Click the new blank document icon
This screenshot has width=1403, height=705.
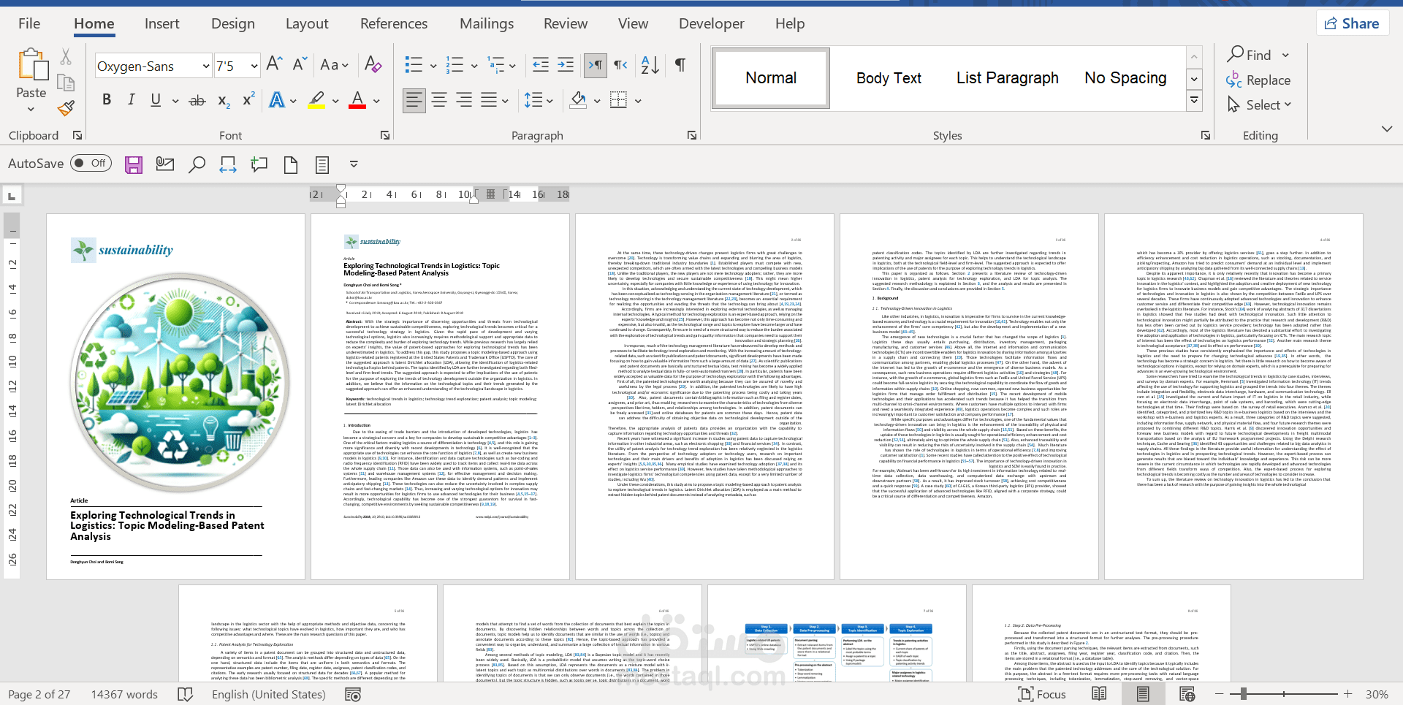tap(291, 164)
